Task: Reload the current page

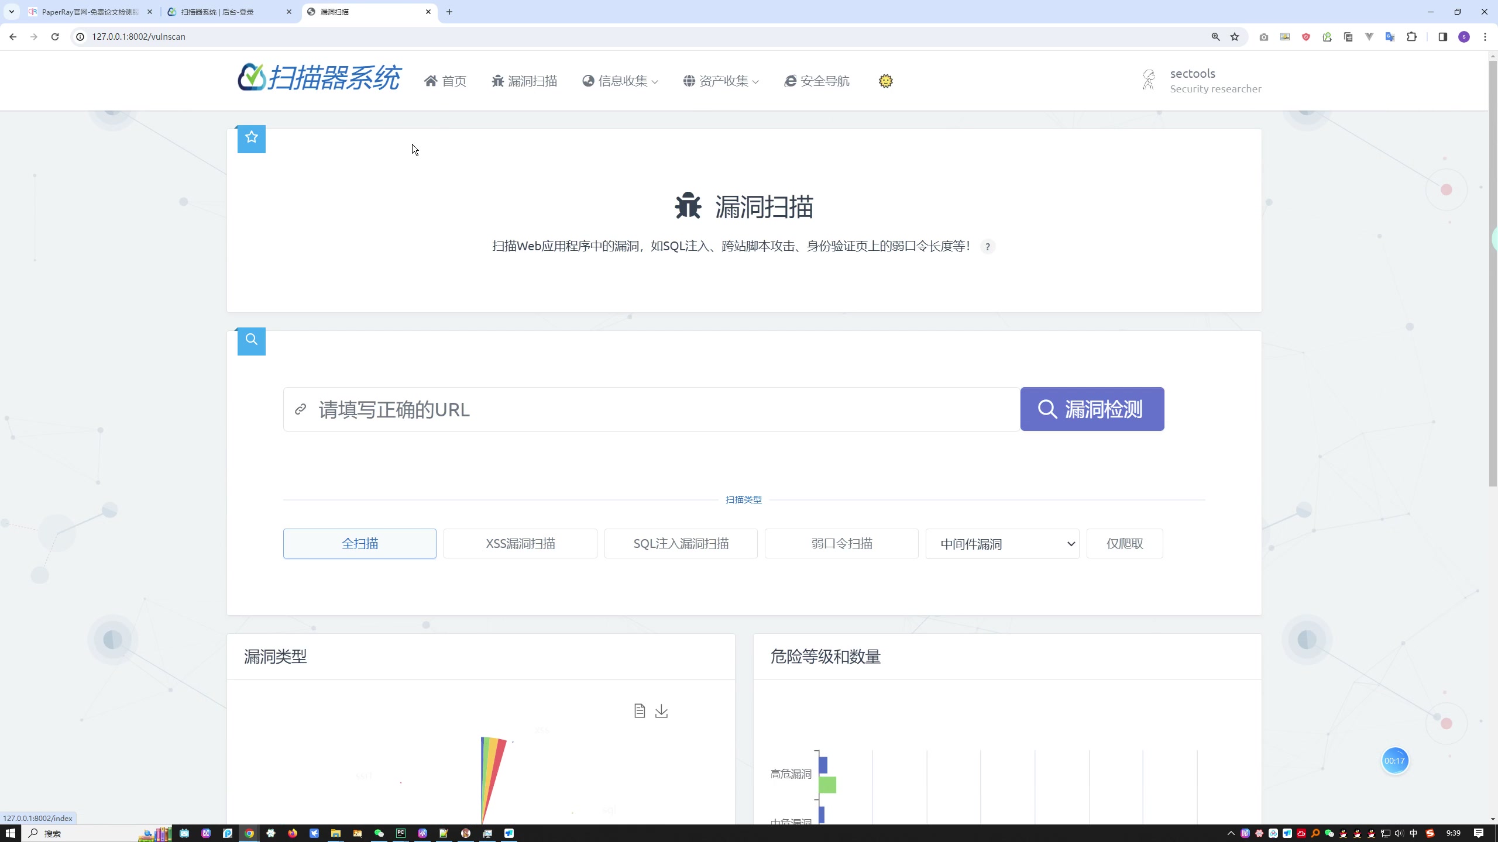Action: point(55,37)
